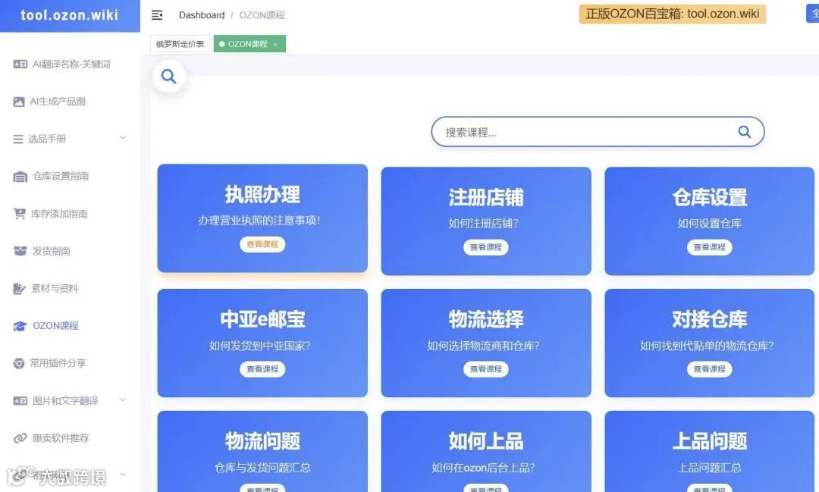Click 上品问题汇总 subtitle text
The width and height of the screenshot is (819, 492).
coord(709,468)
